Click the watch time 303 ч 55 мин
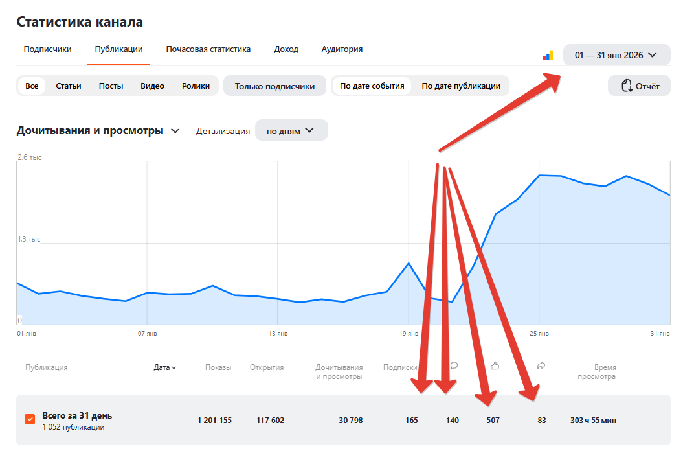 coord(593,421)
